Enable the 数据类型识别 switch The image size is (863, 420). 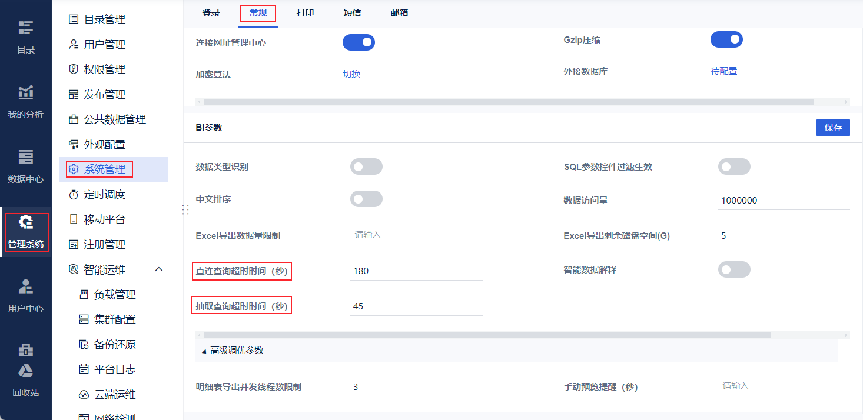click(366, 167)
